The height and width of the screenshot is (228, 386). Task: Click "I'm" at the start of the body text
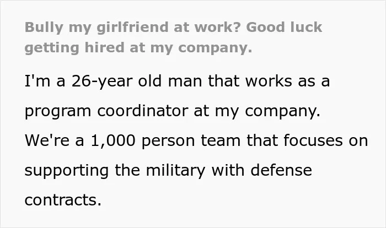pos(37,80)
